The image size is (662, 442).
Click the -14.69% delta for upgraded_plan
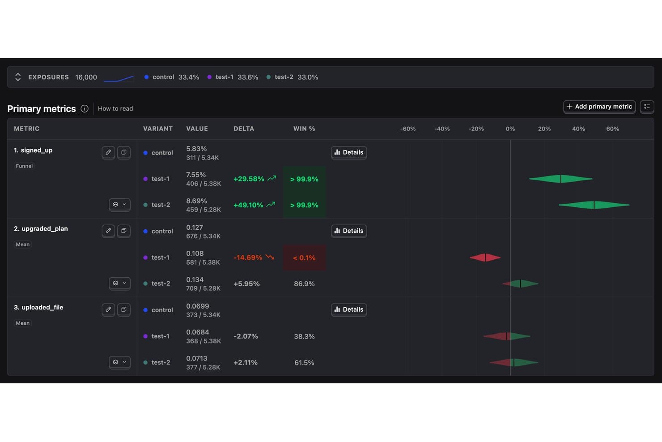(248, 257)
